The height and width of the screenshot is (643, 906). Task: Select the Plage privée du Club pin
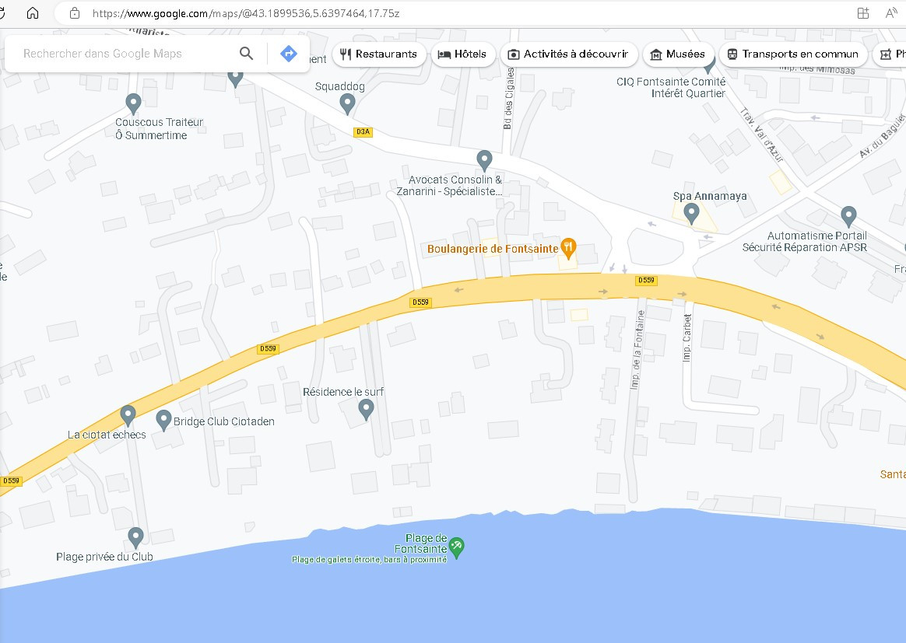click(x=135, y=538)
